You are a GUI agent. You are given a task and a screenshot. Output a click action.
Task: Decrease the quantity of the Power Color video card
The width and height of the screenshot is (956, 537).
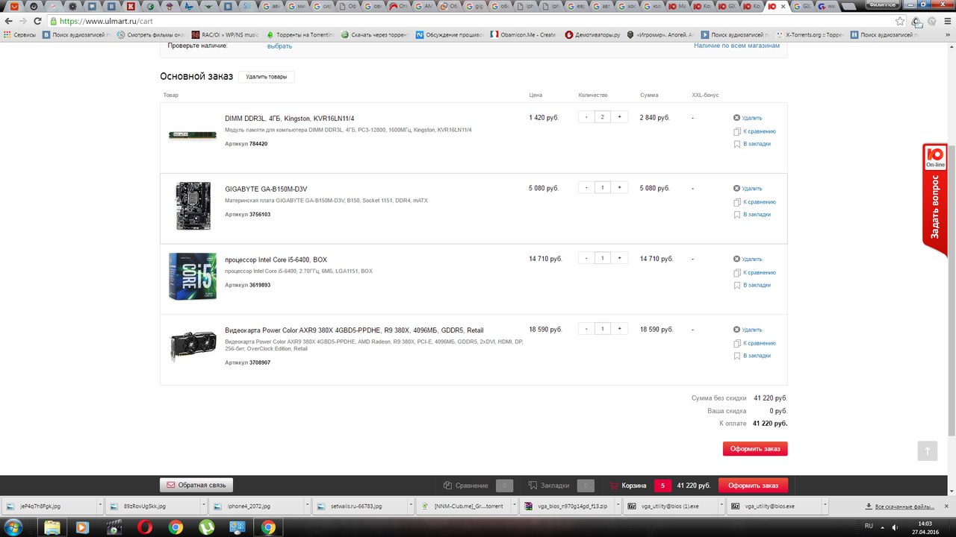tap(586, 329)
